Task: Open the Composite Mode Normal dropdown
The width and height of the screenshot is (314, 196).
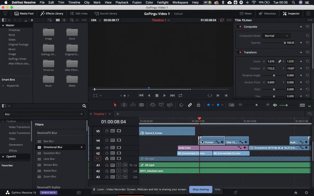Action: 276,36
